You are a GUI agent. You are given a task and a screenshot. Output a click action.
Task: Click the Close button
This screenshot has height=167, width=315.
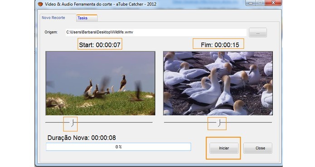pyautogui.click(x=258, y=148)
